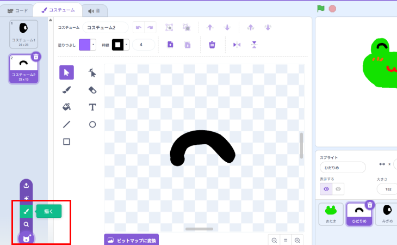This screenshot has height=245, width=397.
Task: Choose the Fill bucket tool
Action: coord(66,107)
